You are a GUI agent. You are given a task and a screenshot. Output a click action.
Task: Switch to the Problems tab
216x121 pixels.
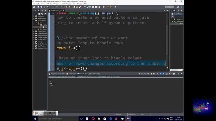coord(53,74)
